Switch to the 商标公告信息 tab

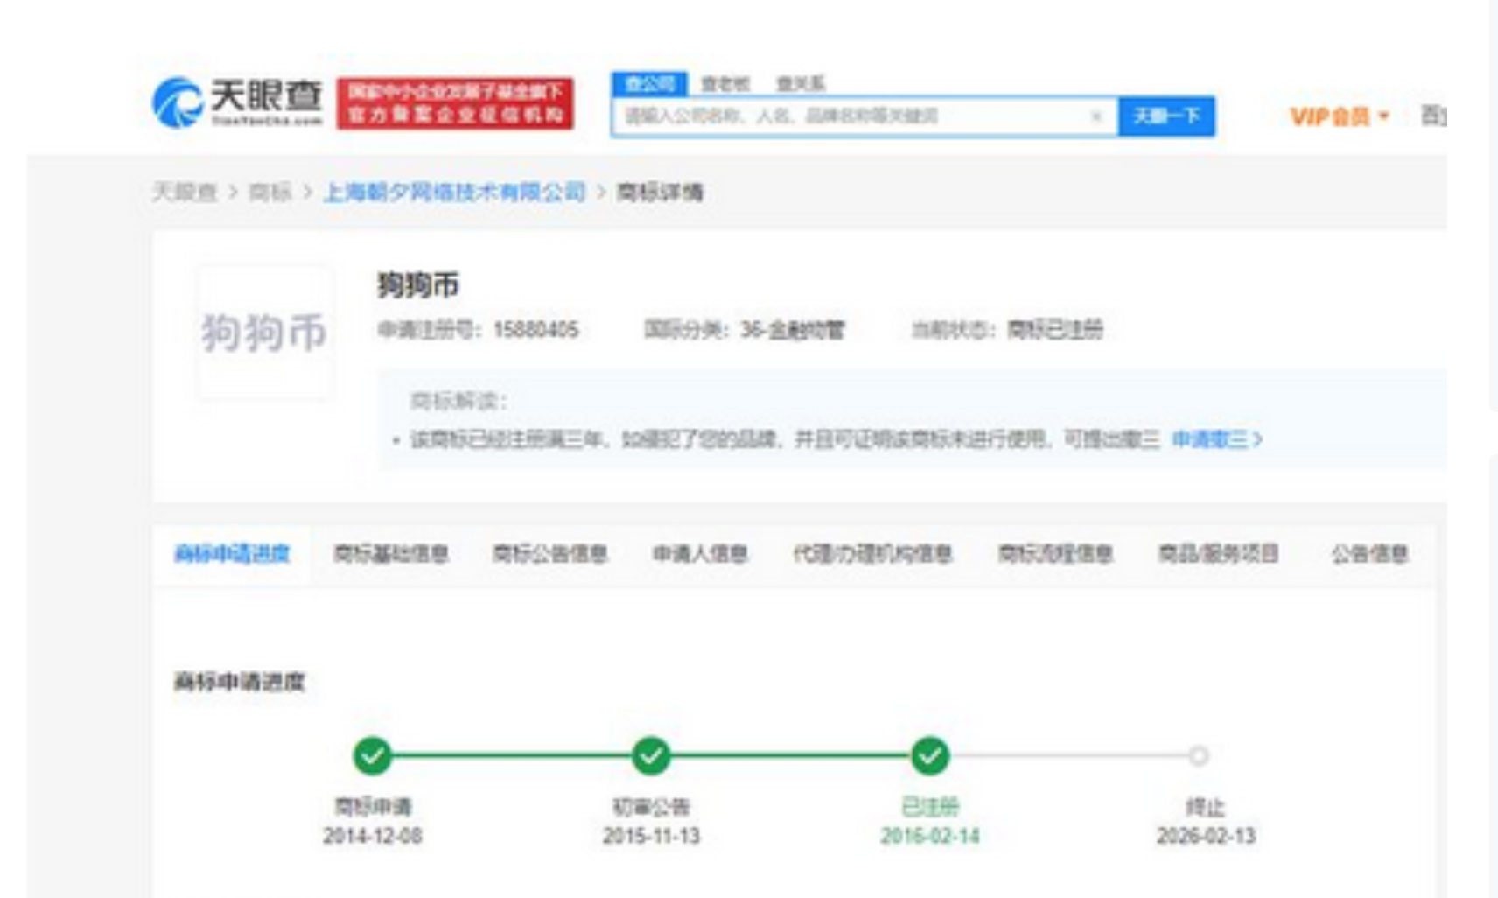click(550, 553)
